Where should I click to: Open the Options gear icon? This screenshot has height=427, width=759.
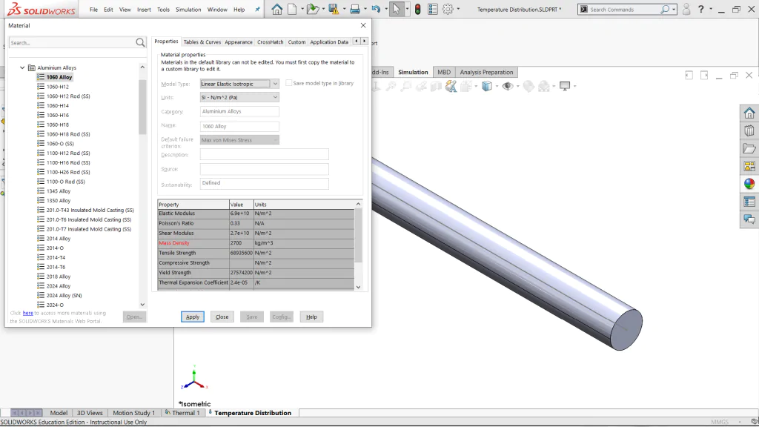point(448,9)
